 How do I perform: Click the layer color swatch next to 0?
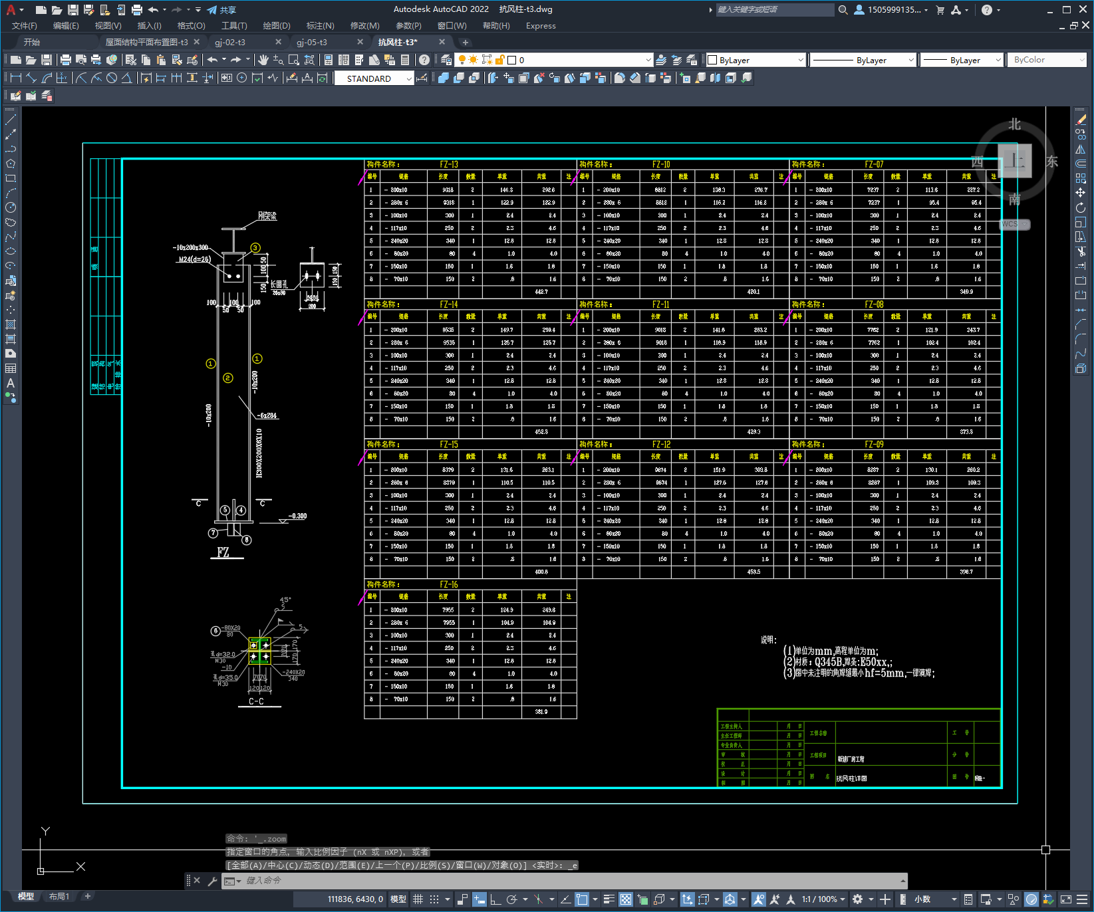pyautogui.click(x=511, y=60)
